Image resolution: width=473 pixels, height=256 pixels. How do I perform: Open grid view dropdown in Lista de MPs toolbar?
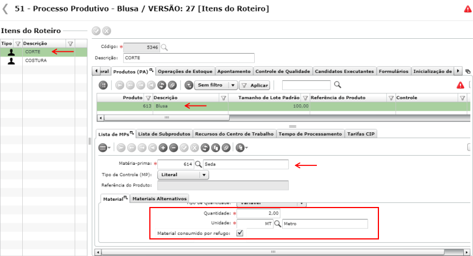(x=105, y=148)
